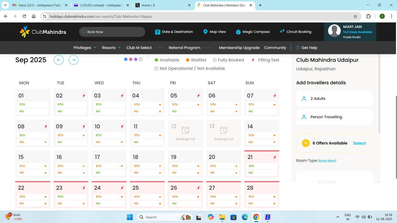The width and height of the screenshot is (397, 223).
Task: Open Microsoft Store from taskbar
Action: (x=233, y=217)
